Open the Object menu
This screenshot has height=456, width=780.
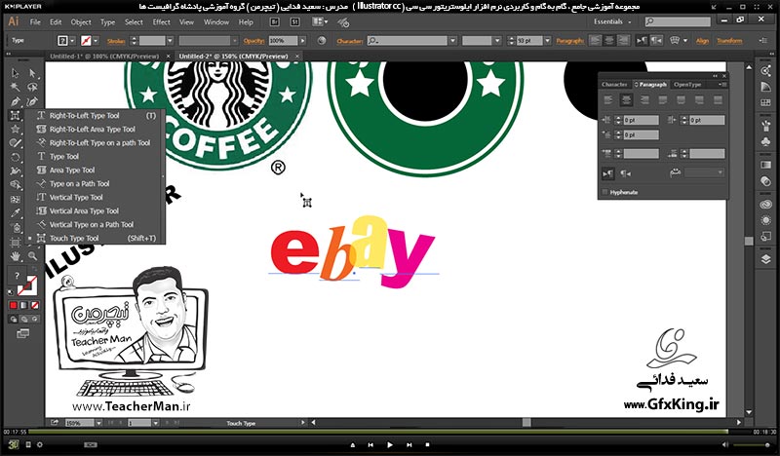pos(81,21)
